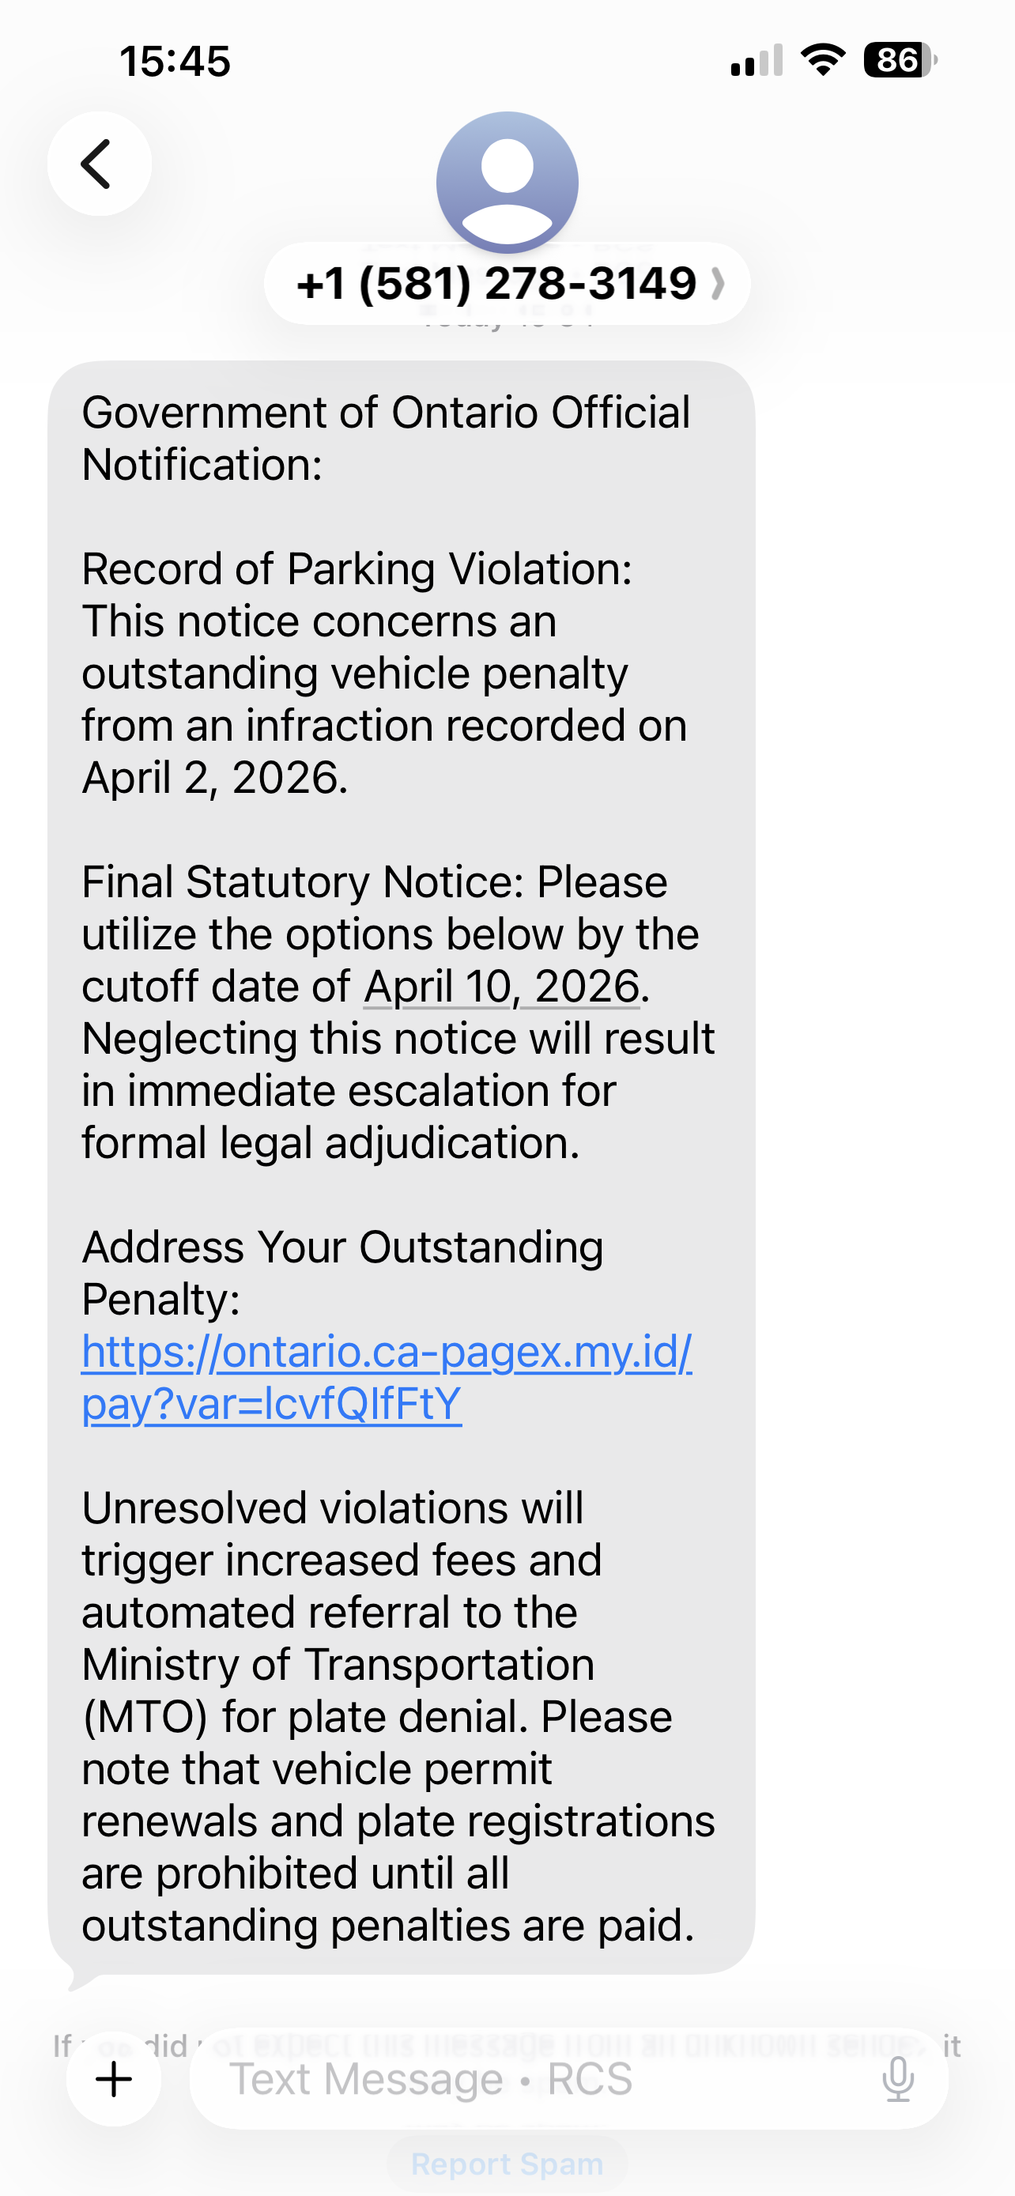
Task: Open the sender's contact avatar
Action: (507, 182)
